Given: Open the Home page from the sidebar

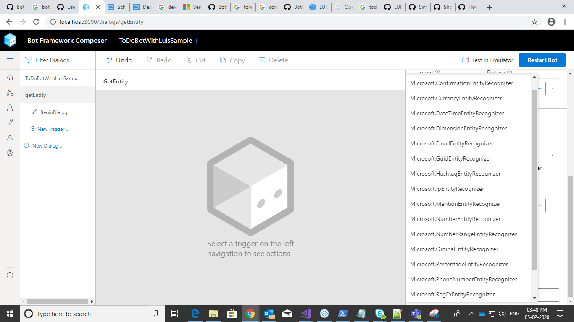Looking at the screenshot, I should click(10, 77).
